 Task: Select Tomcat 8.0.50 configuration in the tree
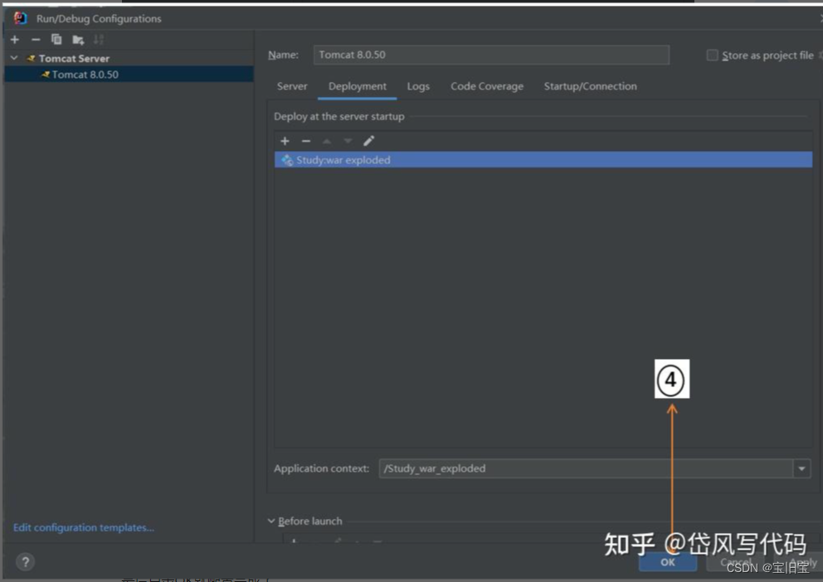(x=129, y=75)
